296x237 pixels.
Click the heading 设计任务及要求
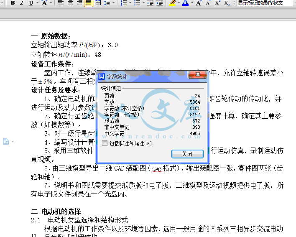click(56, 90)
